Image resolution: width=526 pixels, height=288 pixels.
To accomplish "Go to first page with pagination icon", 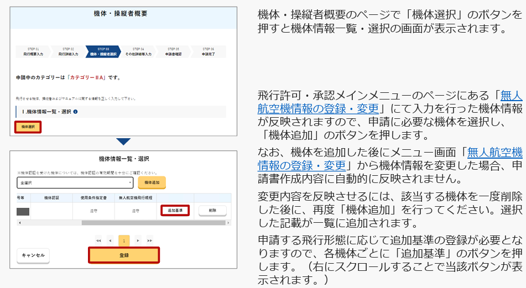I will pos(98,240).
